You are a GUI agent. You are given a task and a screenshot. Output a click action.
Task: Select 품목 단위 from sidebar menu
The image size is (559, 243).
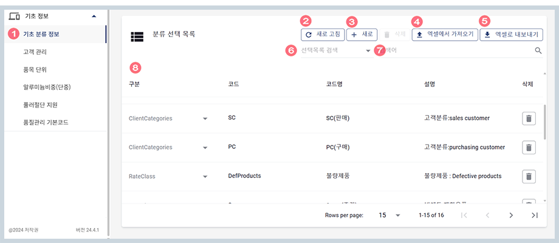(x=35, y=69)
